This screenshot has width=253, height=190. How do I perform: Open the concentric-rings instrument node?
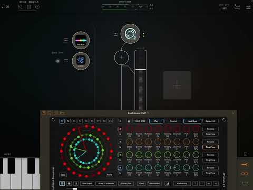click(x=130, y=34)
